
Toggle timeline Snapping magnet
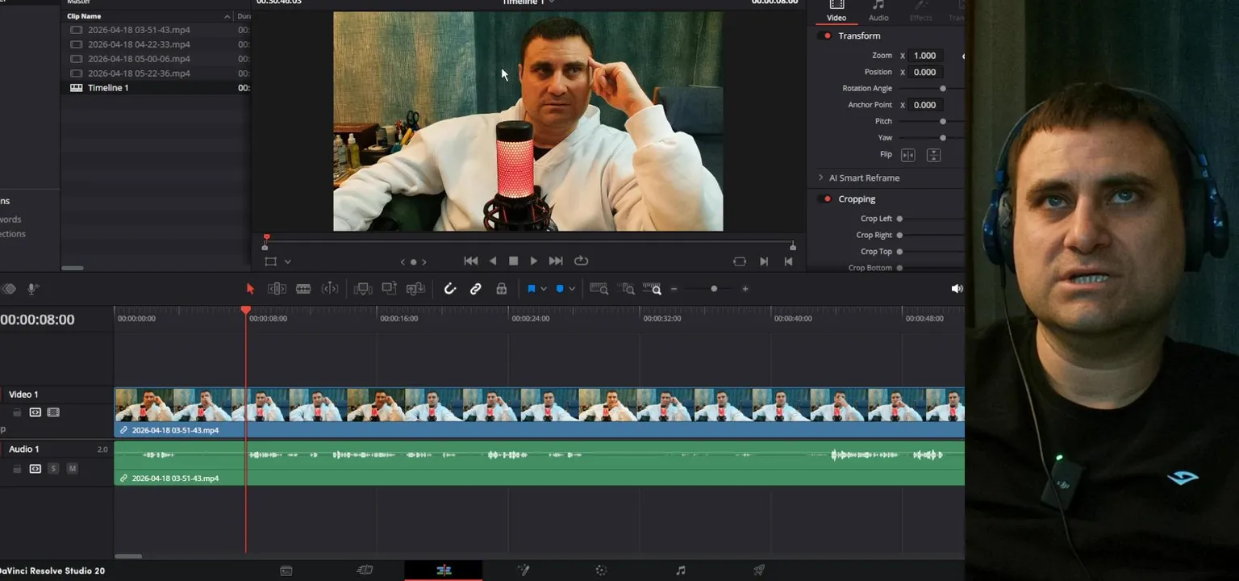point(450,289)
